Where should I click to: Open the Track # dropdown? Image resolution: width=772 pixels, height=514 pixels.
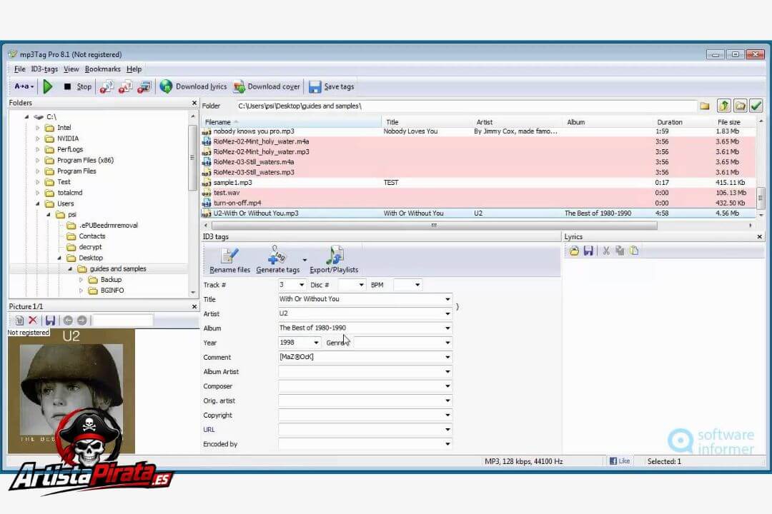[302, 285]
